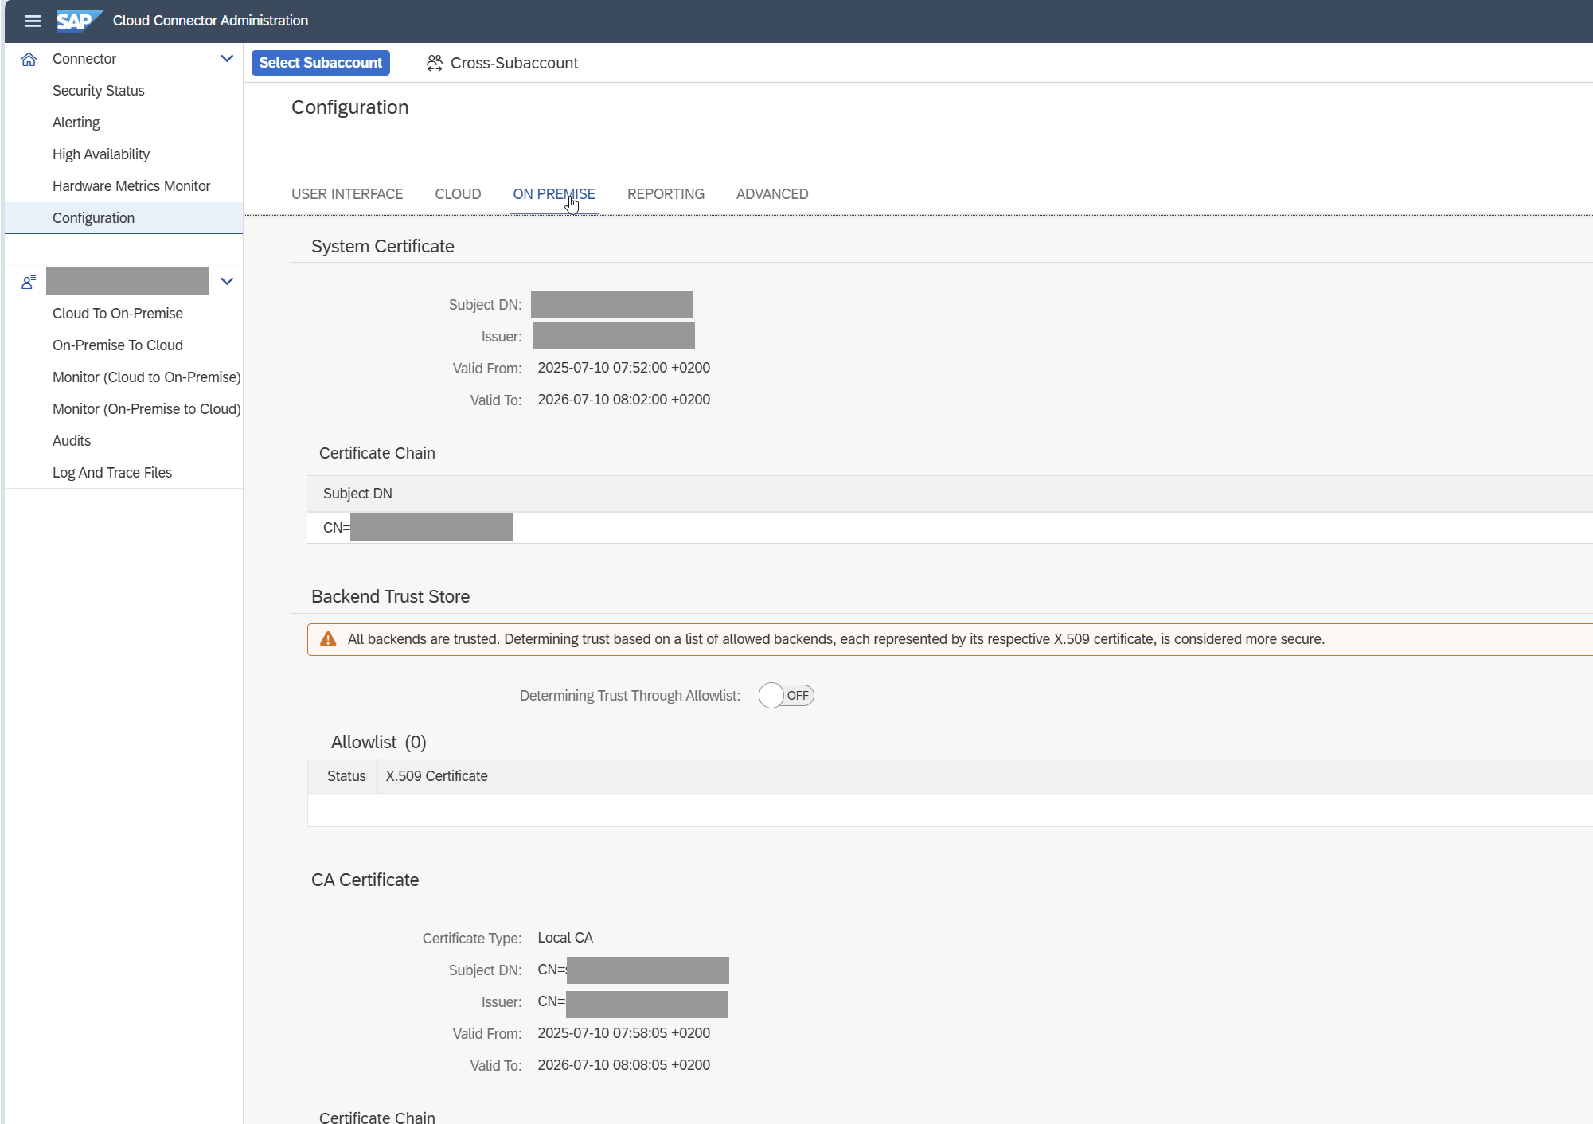Viewport: 1593px width, 1124px height.
Task: Click System Certificate Valid From value 2025-07-10 07:52:00
Action: pyautogui.click(x=624, y=368)
